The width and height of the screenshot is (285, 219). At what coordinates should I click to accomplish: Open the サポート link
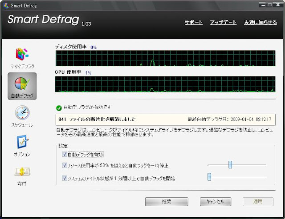click(x=194, y=22)
